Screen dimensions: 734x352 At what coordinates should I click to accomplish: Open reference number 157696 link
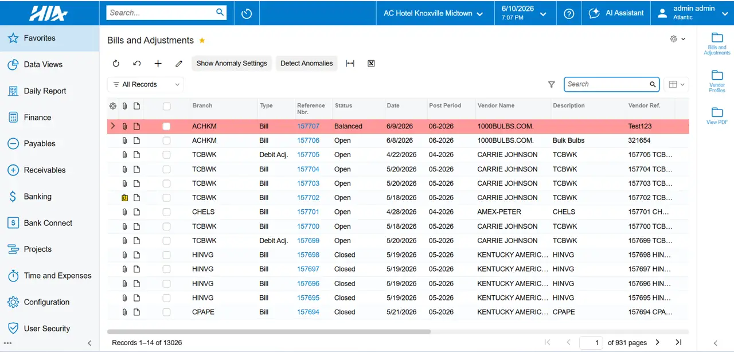(x=308, y=284)
